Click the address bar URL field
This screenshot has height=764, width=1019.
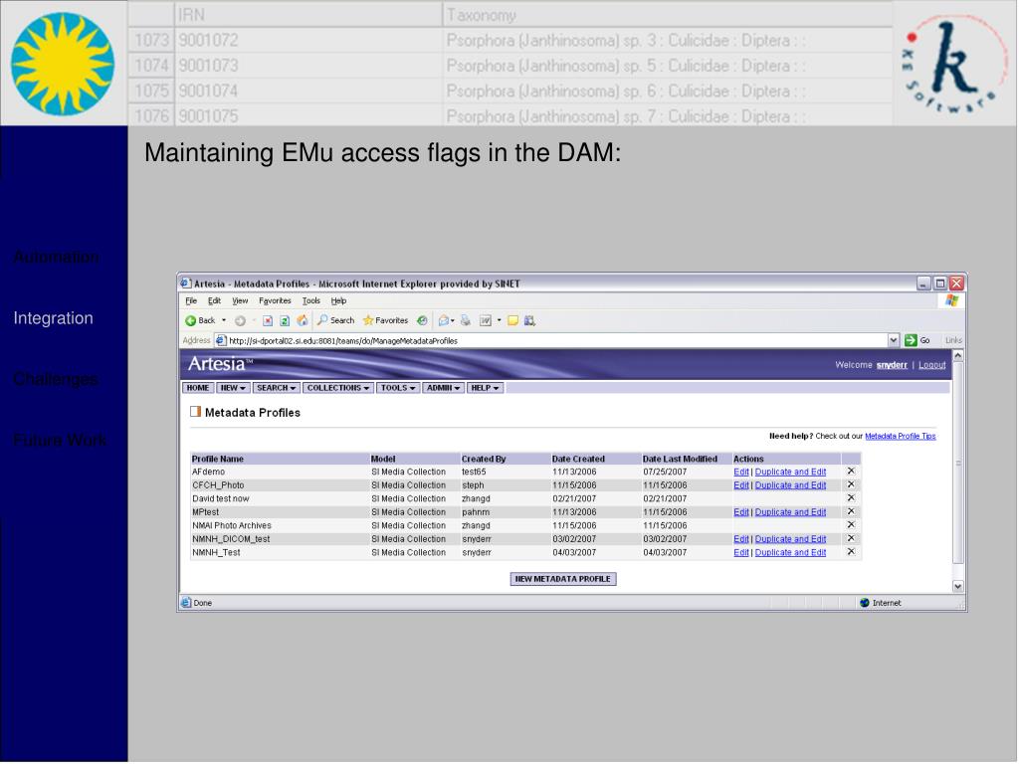point(556,341)
